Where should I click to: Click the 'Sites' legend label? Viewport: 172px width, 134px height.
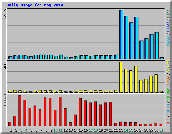click(168, 81)
